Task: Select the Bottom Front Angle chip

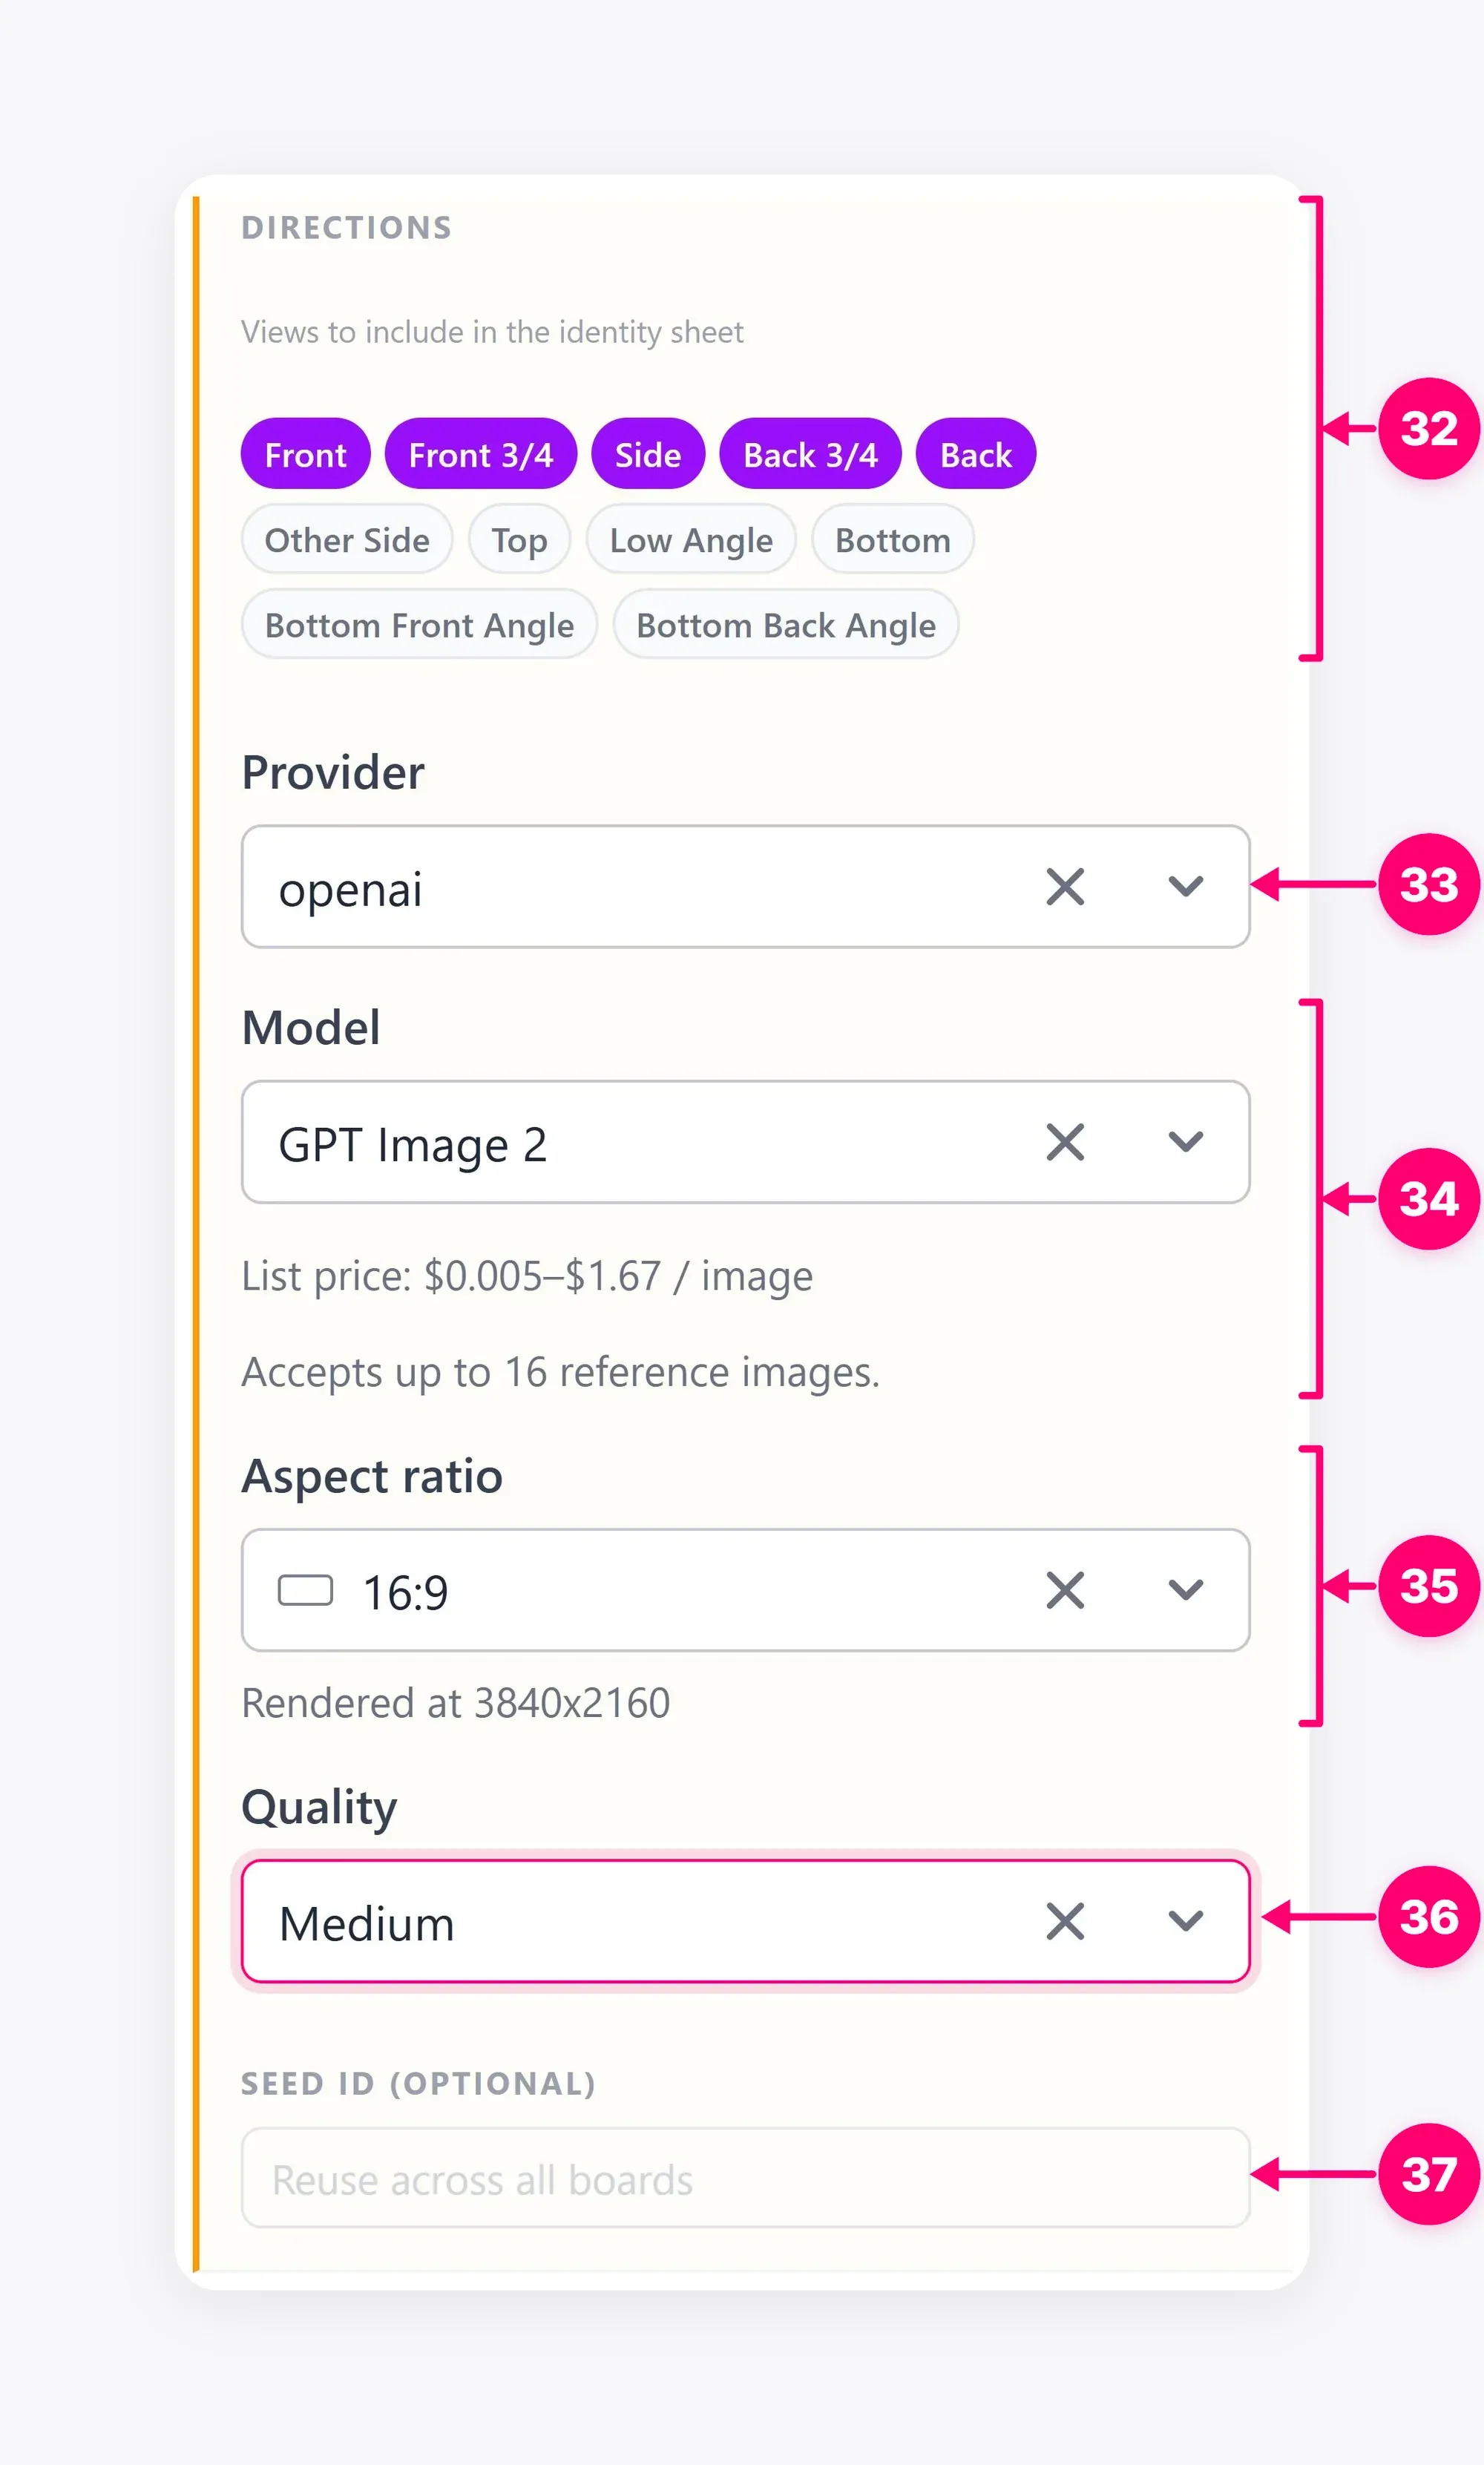Action: (x=419, y=624)
